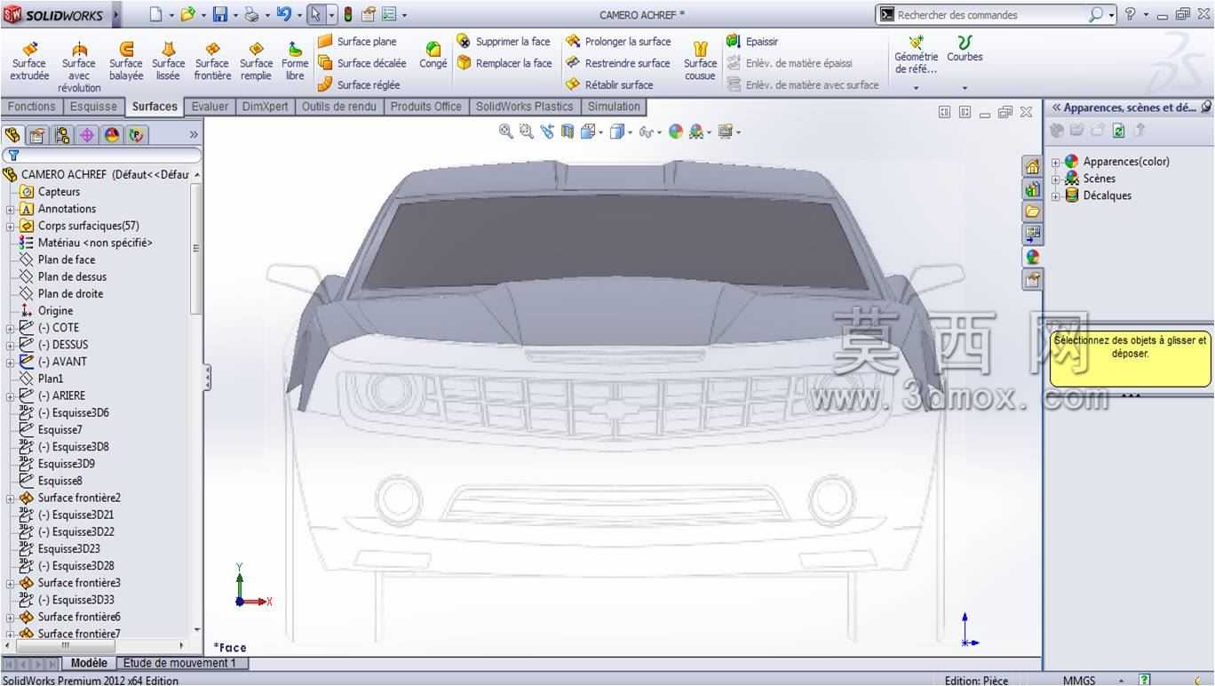The height and width of the screenshot is (686, 1215).
Task: Apply the Congé fillet tool
Action: click(x=433, y=56)
